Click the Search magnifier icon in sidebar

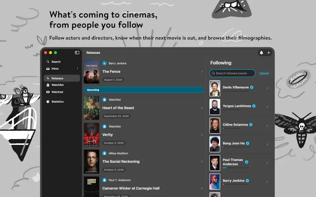pyautogui.click(x=48, y=62)
